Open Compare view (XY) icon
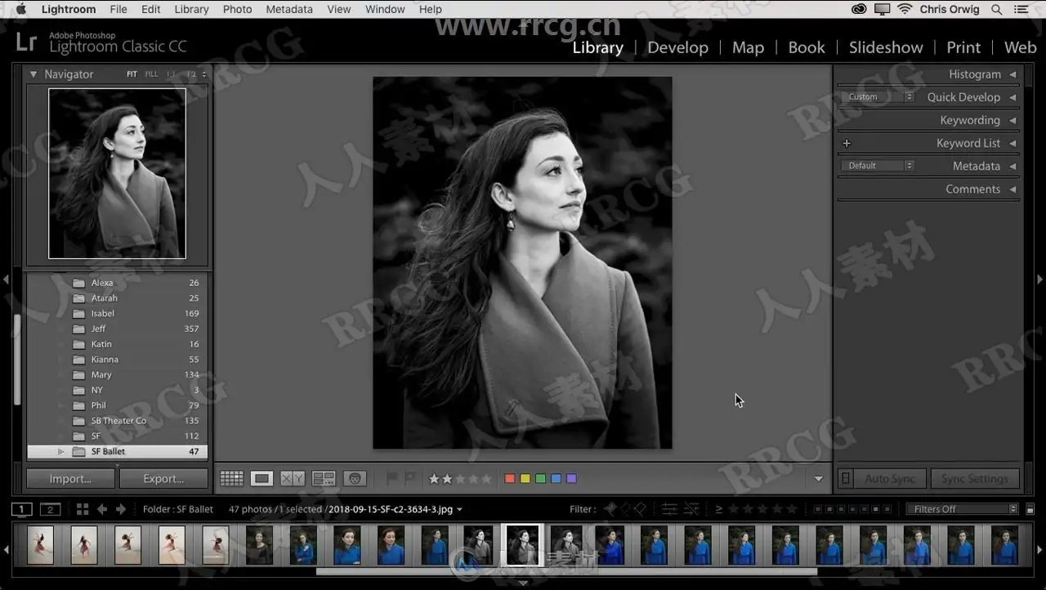1046x590 pixels. pyautogui.click(x=293, y=479)
